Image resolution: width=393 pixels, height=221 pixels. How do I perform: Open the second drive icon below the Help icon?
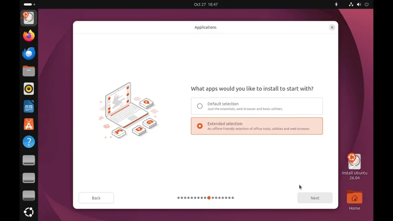(x=29, y=178)
